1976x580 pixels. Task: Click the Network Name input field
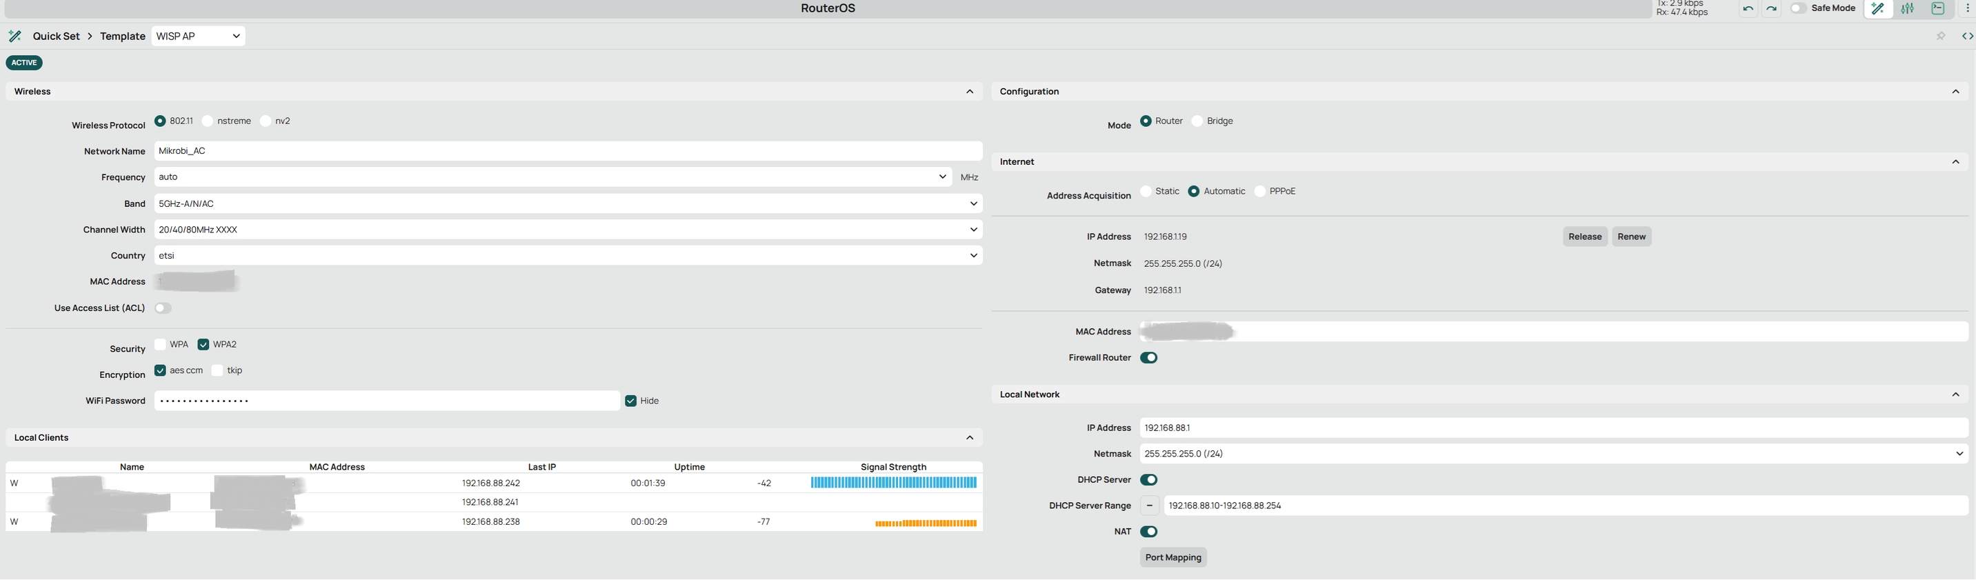[x=568, y=151]
